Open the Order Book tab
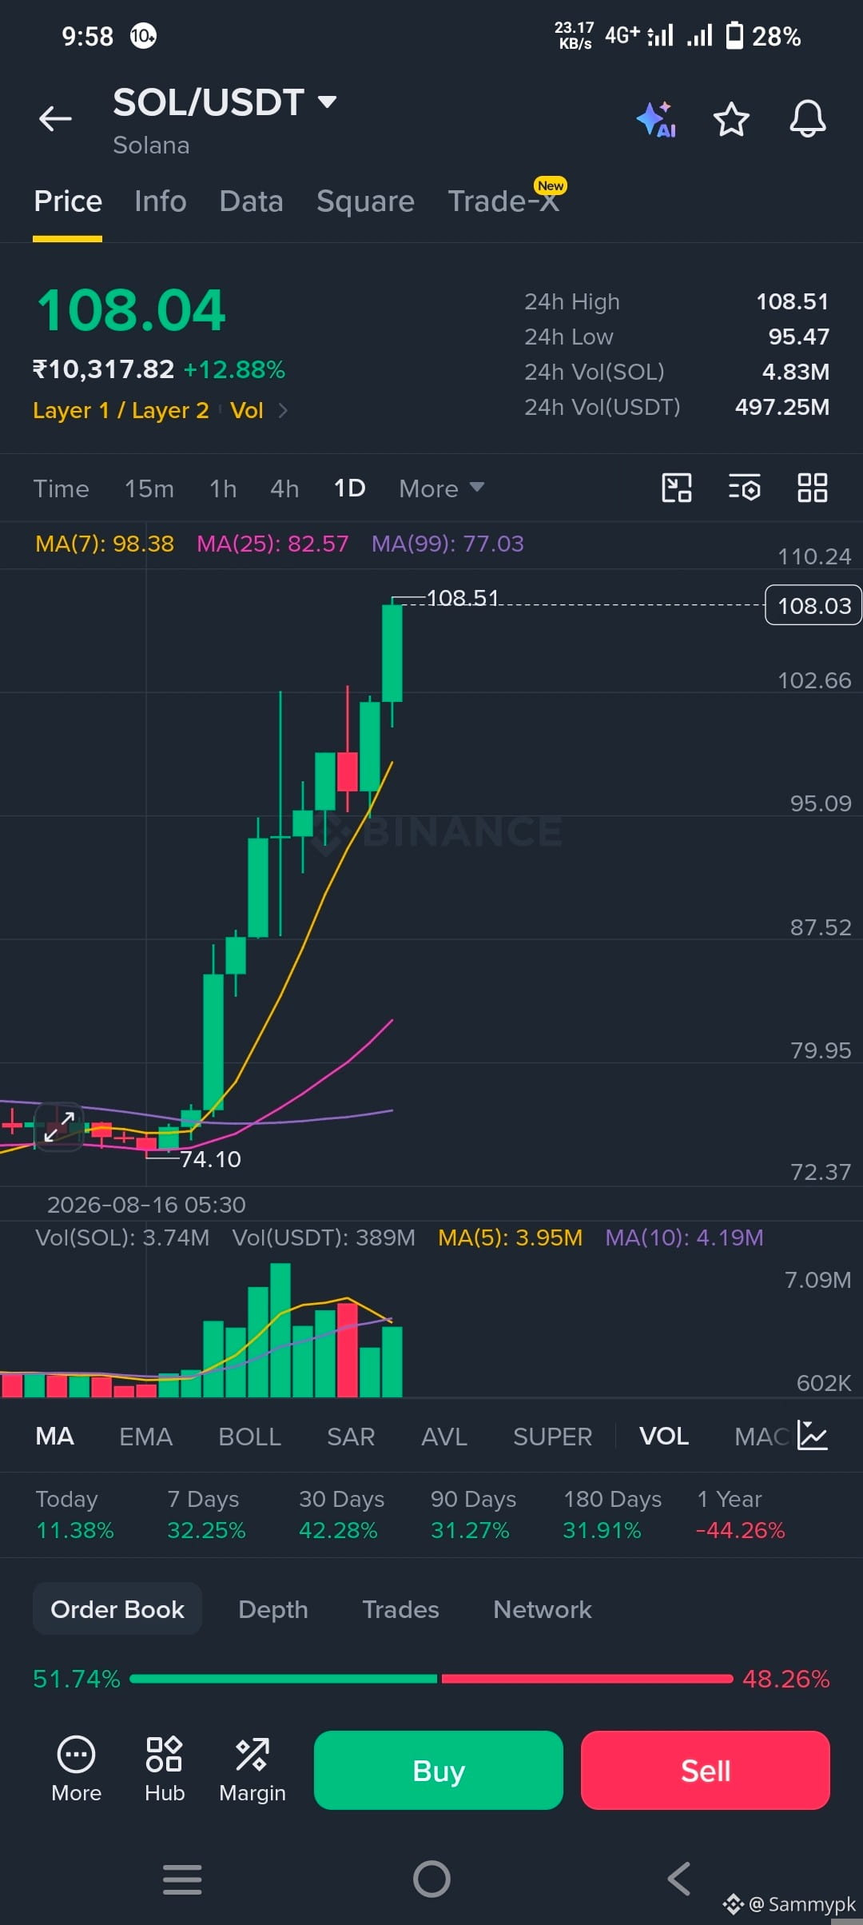This screenshot has height=1925, width=863. [117, 1609]
